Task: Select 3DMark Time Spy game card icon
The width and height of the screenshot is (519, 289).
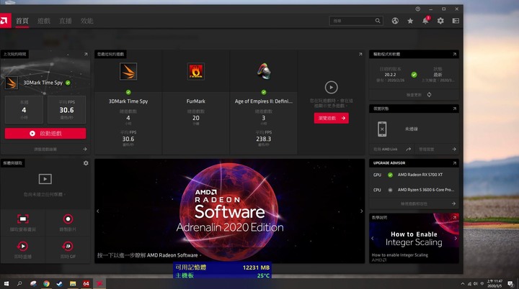Action: (128, 71)
